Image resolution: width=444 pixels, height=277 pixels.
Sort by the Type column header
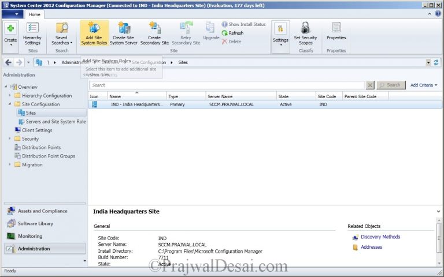[x=186, y=96]
